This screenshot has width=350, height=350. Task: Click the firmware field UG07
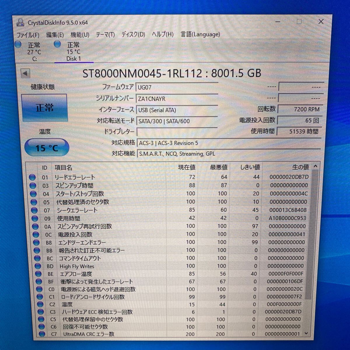tap(177, 87)
